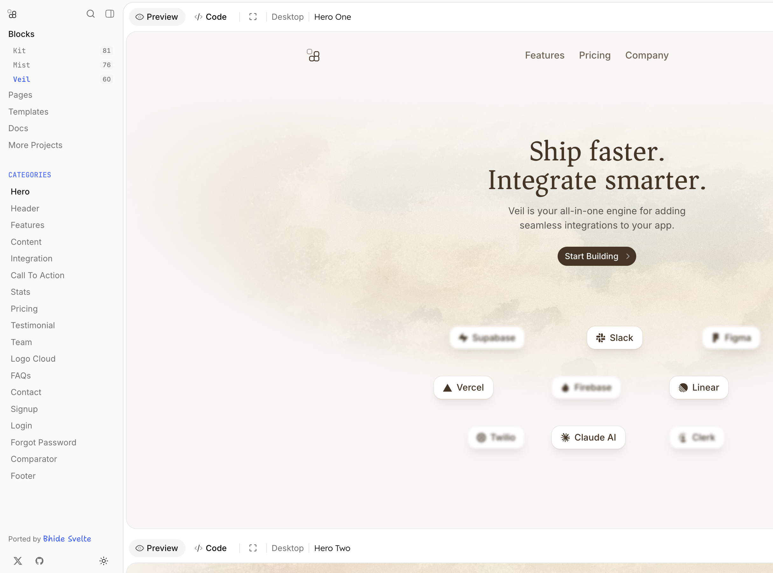Open the X (Twitter) profile icon

point(18,561)
